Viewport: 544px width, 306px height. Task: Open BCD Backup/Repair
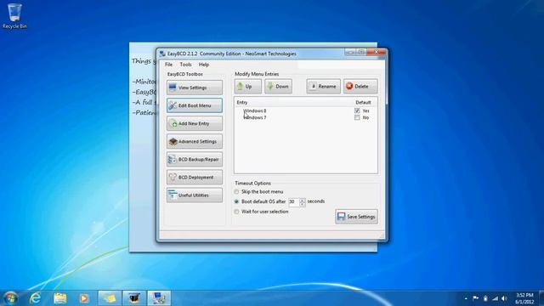[x=195, y=159]
